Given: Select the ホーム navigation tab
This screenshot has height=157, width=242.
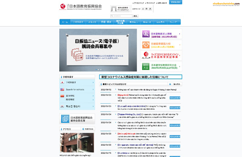Looking at the screenshot, I should click(65, 22).
